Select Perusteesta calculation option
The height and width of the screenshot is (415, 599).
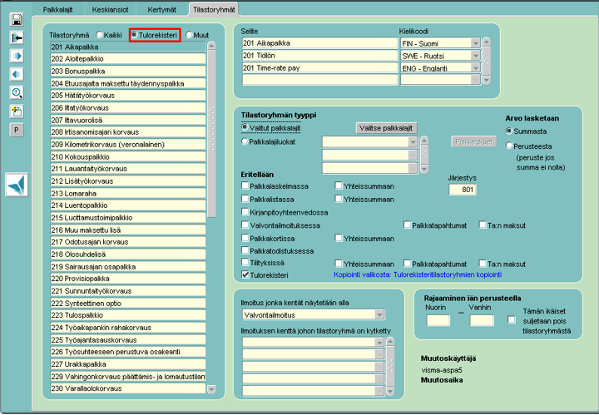coord(509,146)
